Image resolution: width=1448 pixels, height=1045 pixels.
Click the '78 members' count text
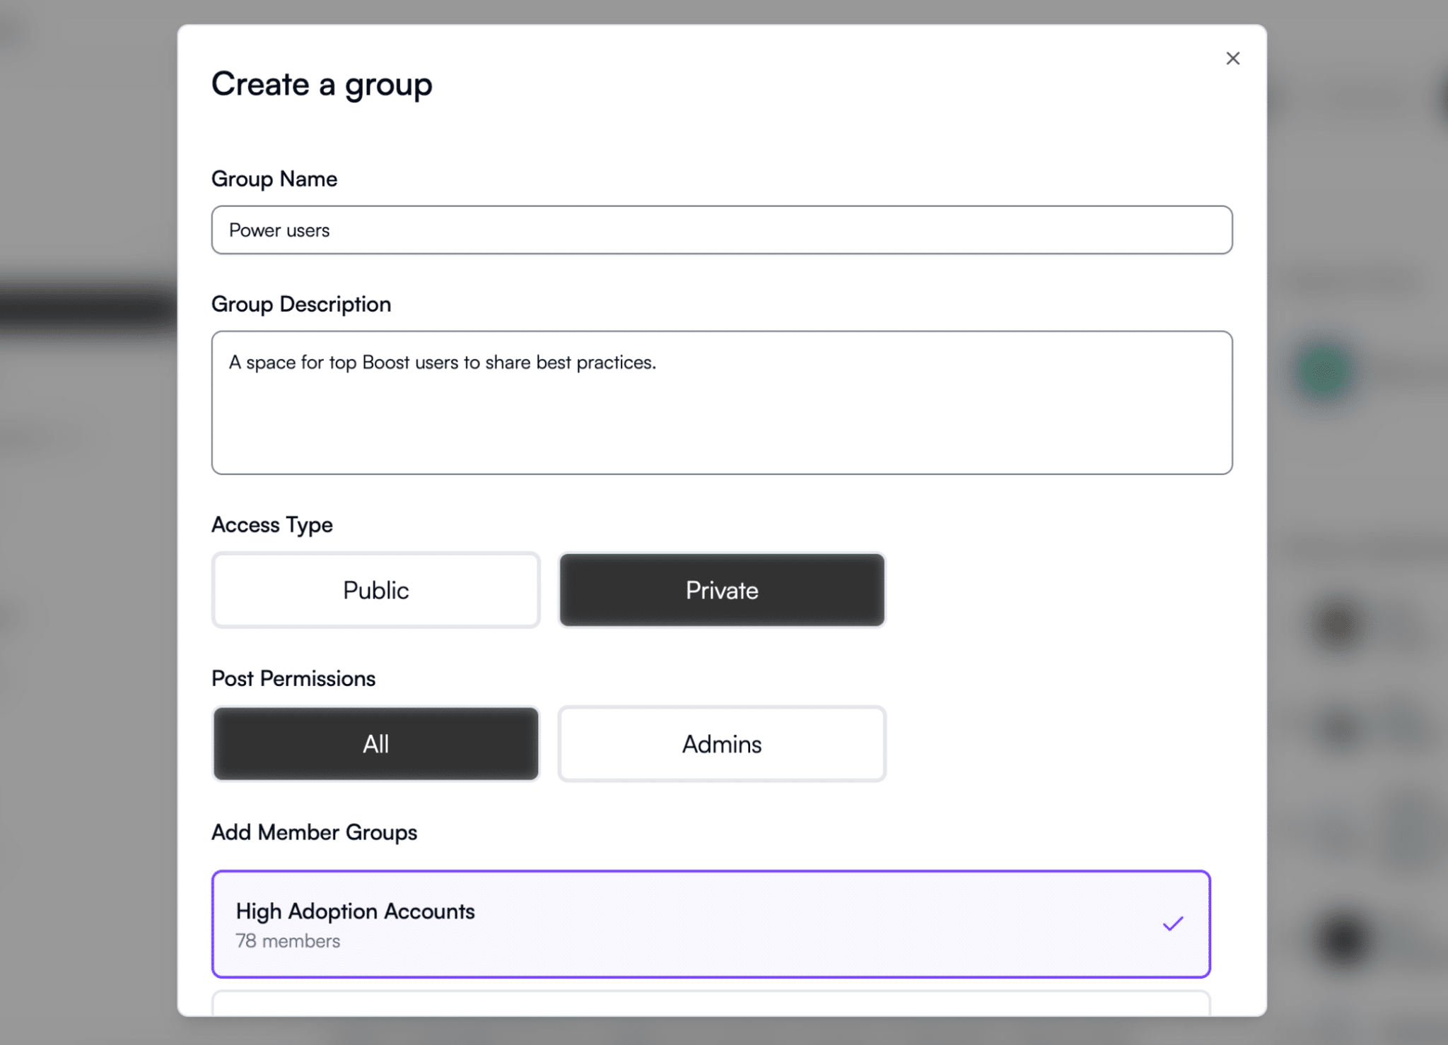click(288, 941)
